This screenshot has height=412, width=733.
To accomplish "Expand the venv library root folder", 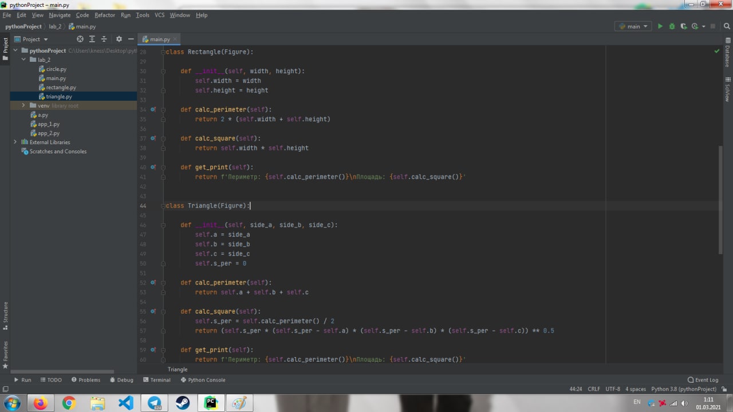I will click(23, 105).
